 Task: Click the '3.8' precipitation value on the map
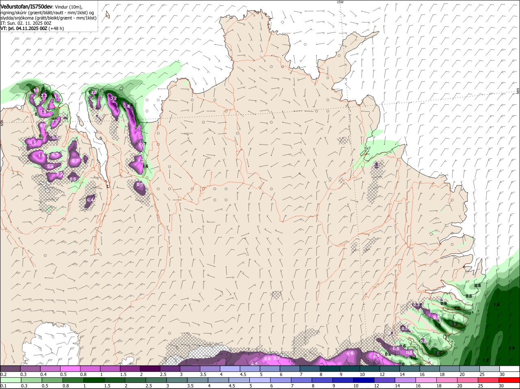click(x=126, y=106)
